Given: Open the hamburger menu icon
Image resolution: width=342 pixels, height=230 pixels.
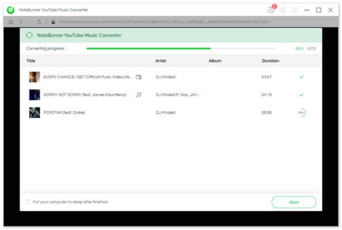Looking at the screenshot, I should pos(295,10).
